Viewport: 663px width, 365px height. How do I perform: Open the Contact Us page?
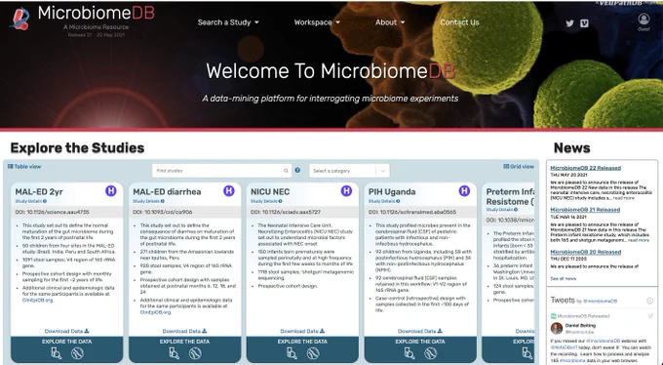[459, 22]
